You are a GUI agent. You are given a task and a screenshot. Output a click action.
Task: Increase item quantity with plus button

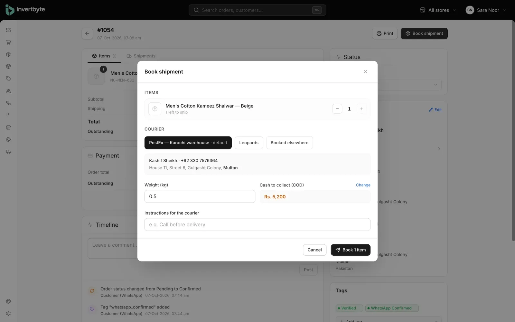click(361, 109)
